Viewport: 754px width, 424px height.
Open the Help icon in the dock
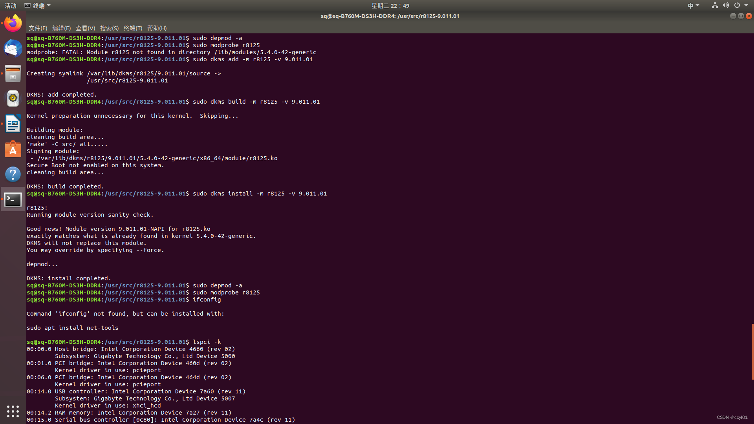[x=13, y=174]
